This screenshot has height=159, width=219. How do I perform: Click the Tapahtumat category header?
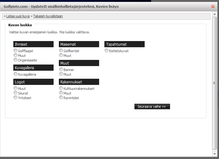click(125, 44)
